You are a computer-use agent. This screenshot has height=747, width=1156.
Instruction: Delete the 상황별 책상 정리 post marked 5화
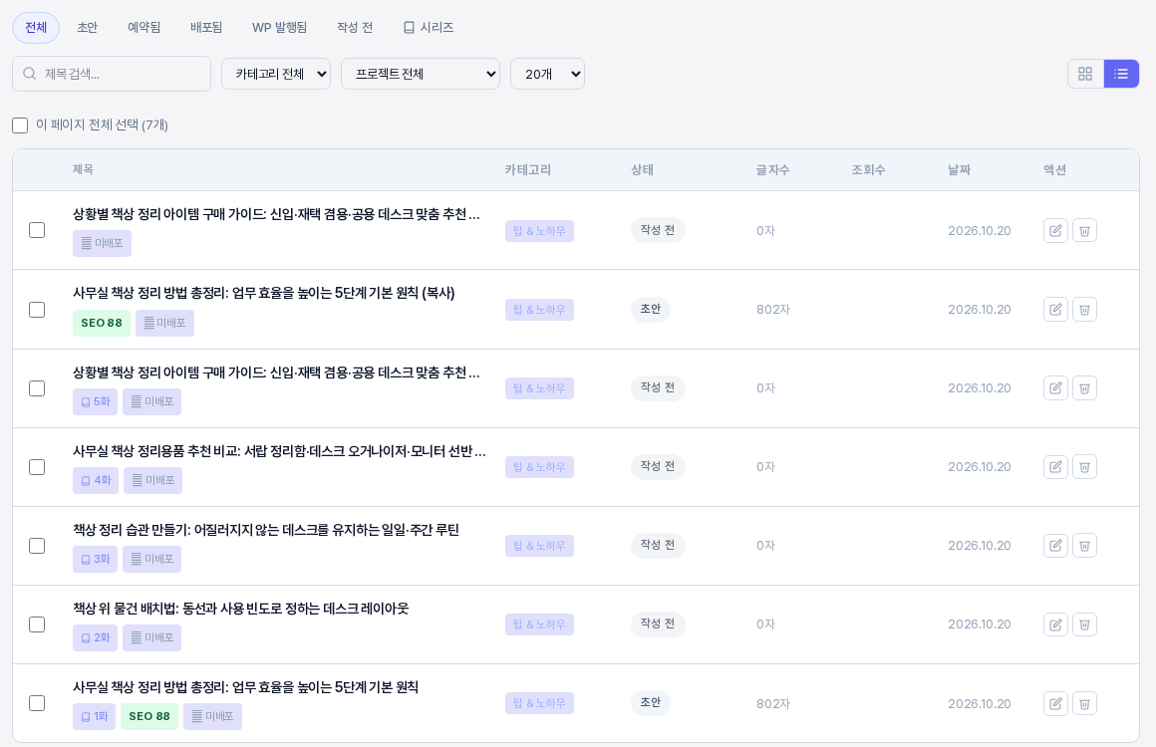[x=1084, y=388]
